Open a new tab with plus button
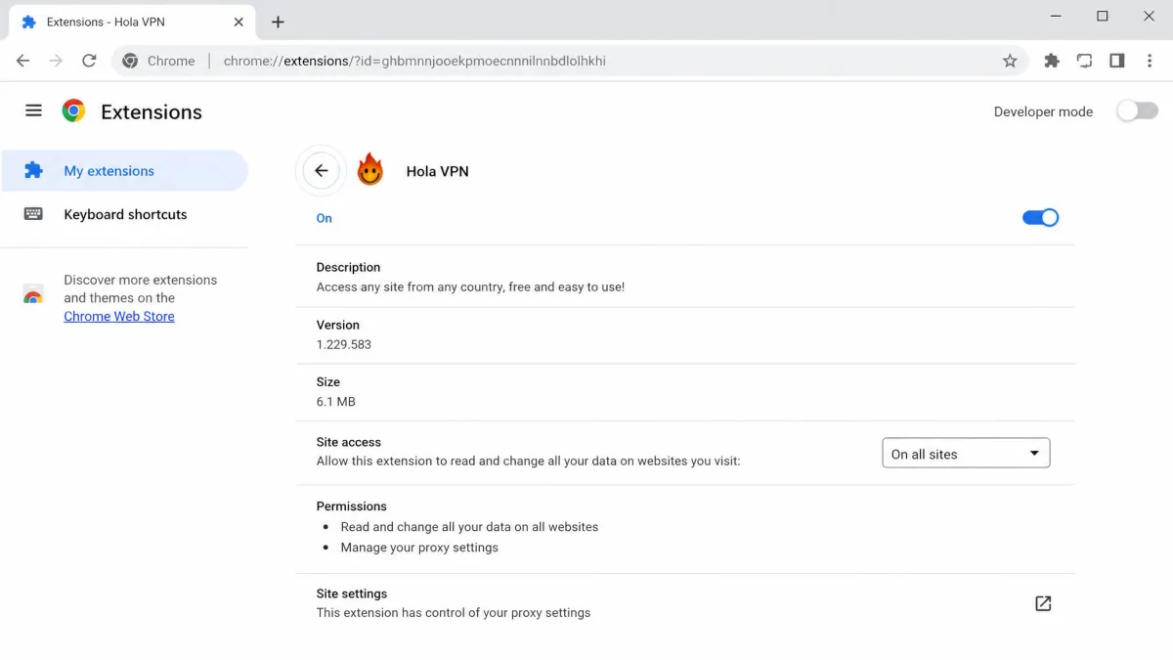Screen dimensions: 1173x660 coord(278,22)
